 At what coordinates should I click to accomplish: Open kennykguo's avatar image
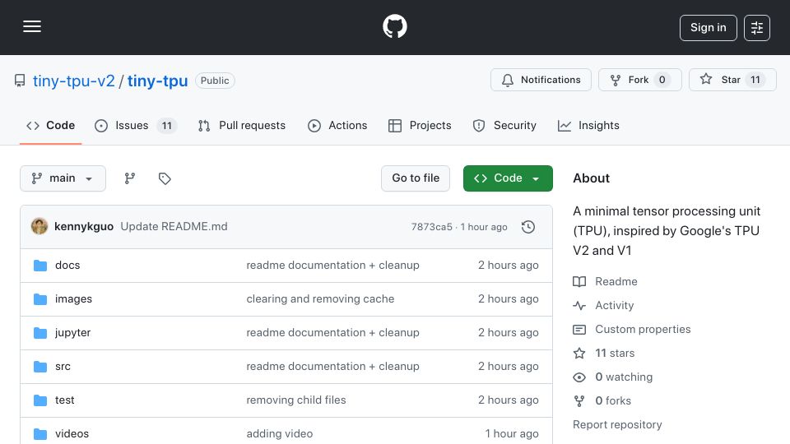click(x=39, y=227)
